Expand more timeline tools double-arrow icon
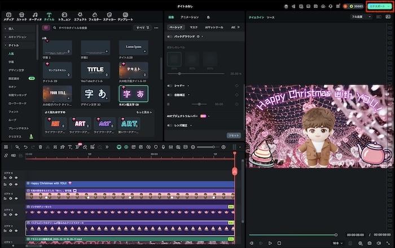 (x=107, y=147)
